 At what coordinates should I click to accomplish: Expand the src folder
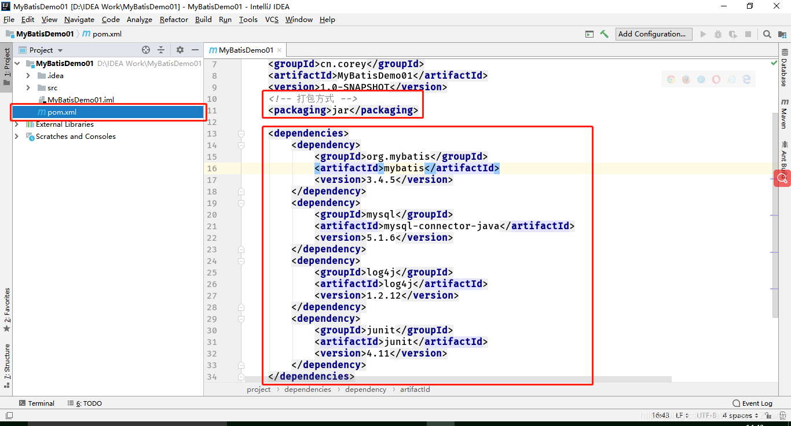click(28, 88)
